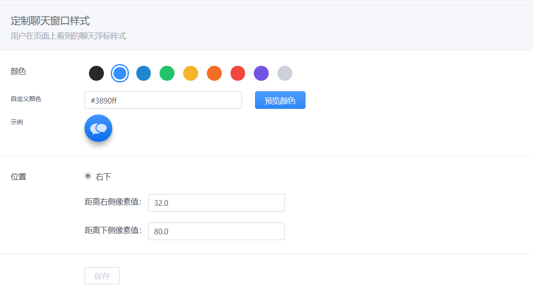Click the custom color hex input field
The width and height of the screenshot is (533, 294).
coord(163,100)
